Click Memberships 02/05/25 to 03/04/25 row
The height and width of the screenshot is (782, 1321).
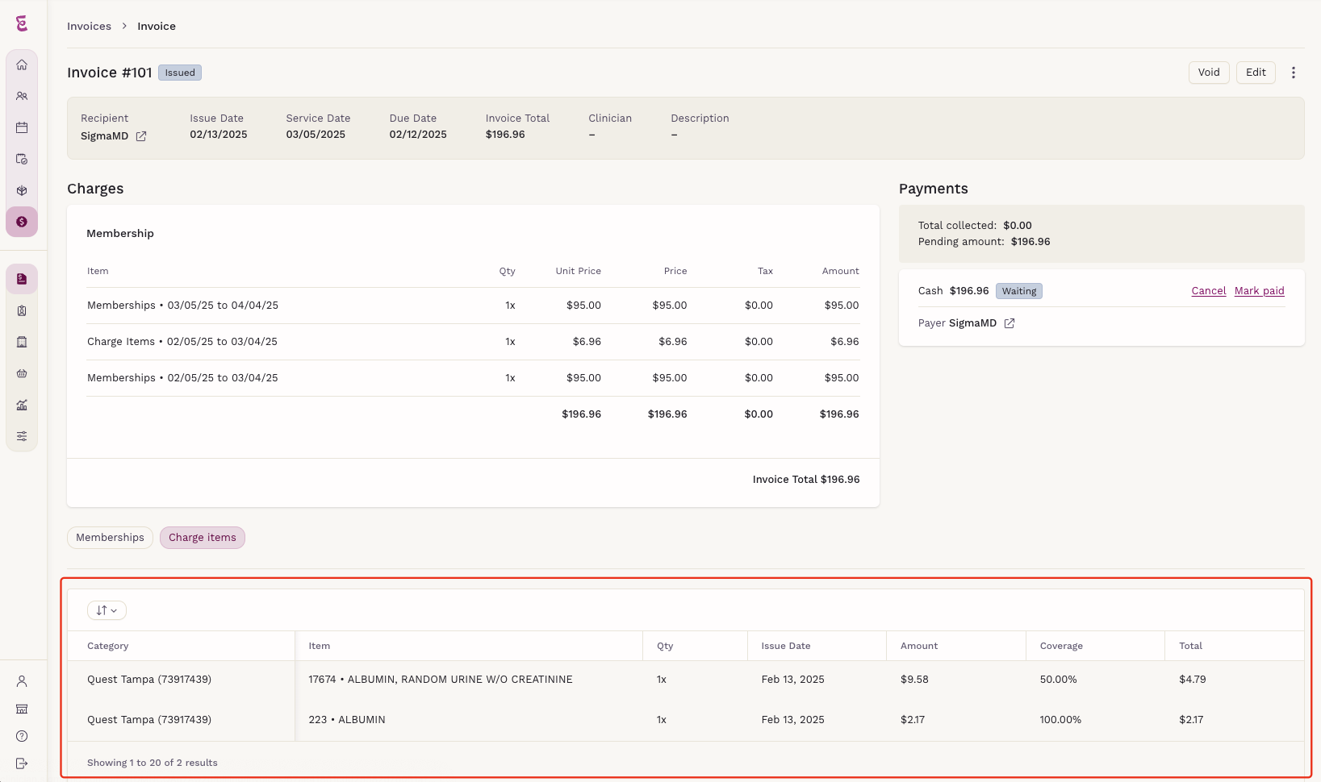(x=474, y=378)
